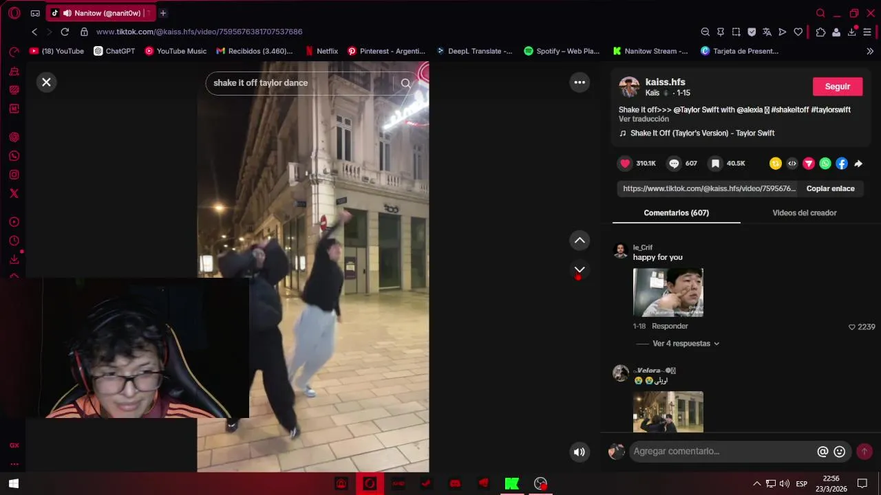
Task: Zoom out using the magnifier toolbar icon
Action: [x=705, y=32]
